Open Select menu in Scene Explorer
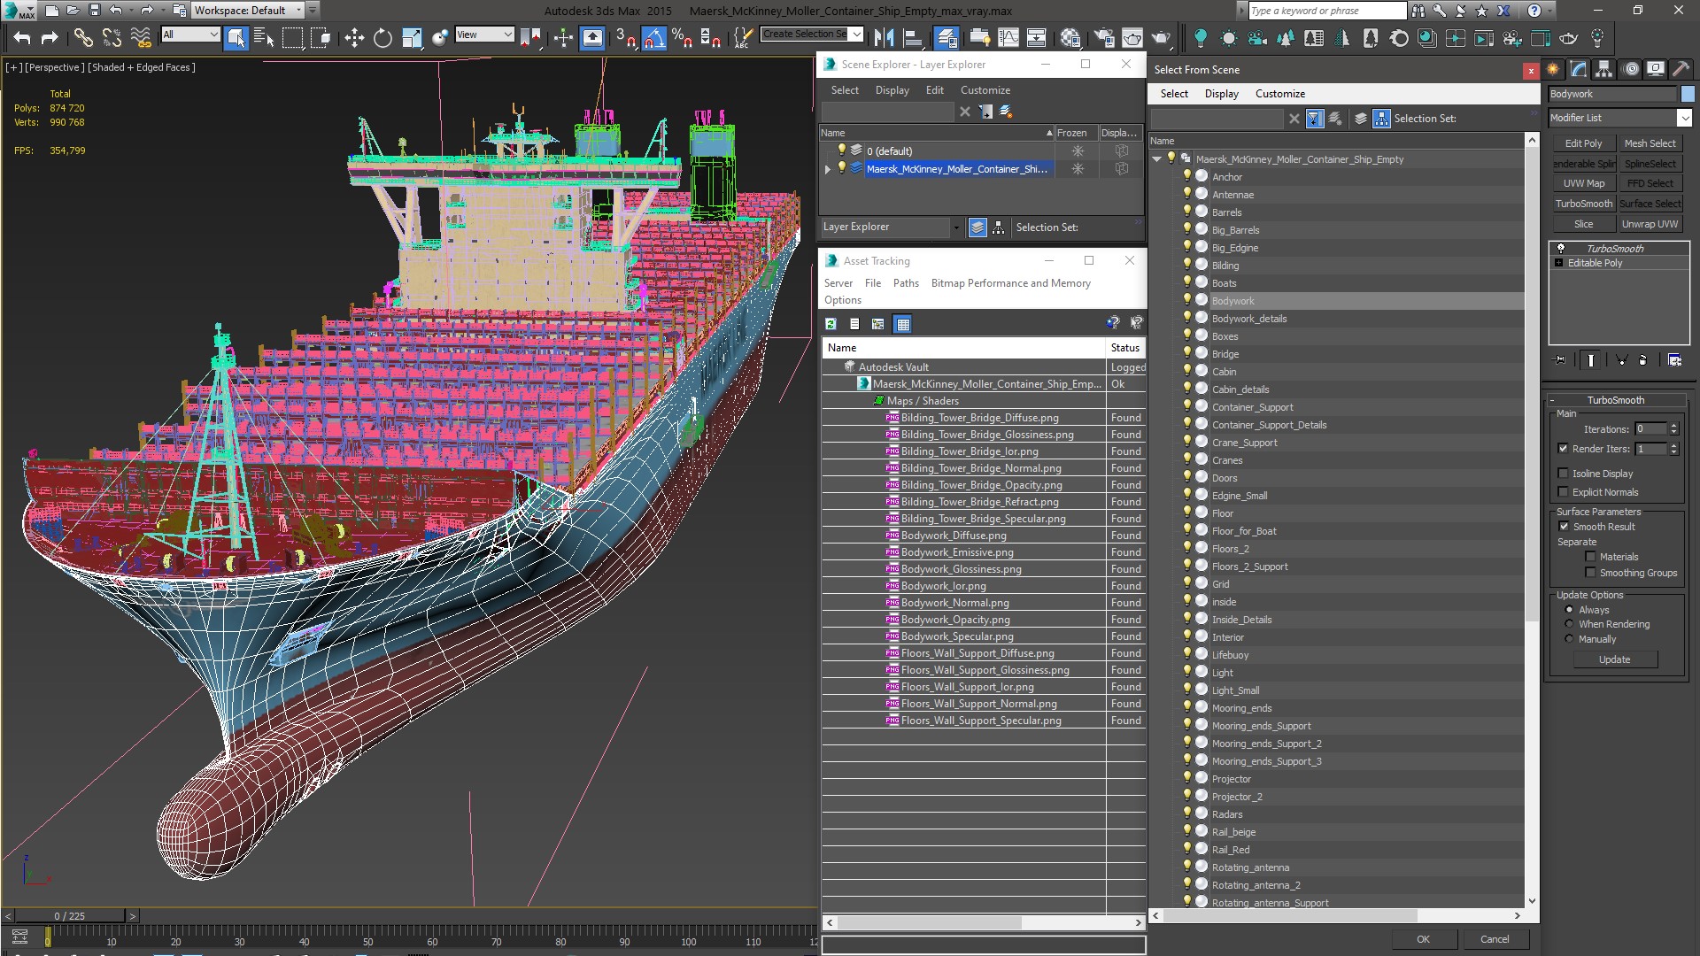Screen dimensions: 1700x956 click(845, 90)
